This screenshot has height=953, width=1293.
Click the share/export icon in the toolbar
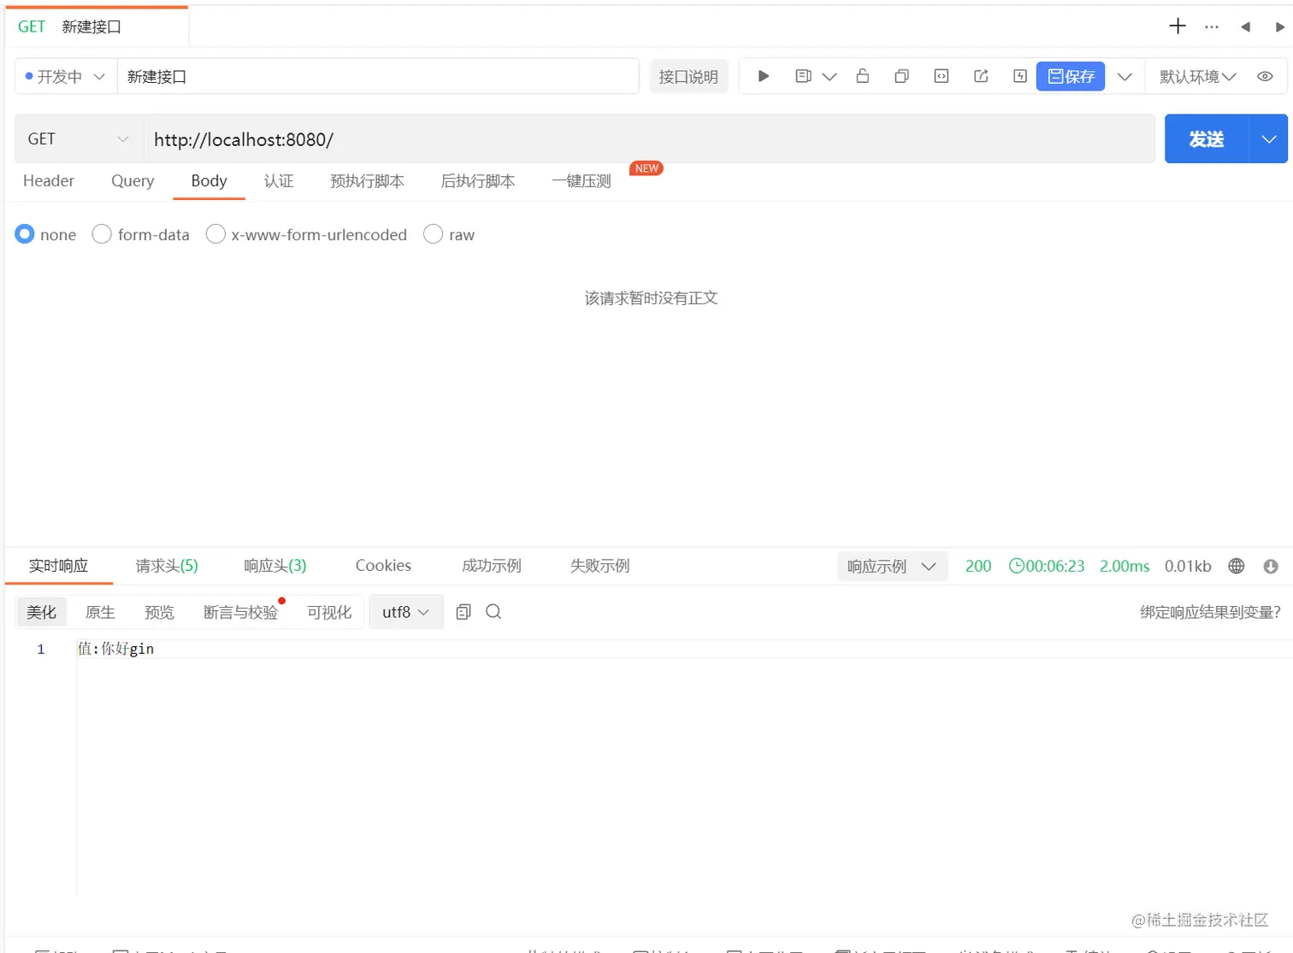coord(980,76)
